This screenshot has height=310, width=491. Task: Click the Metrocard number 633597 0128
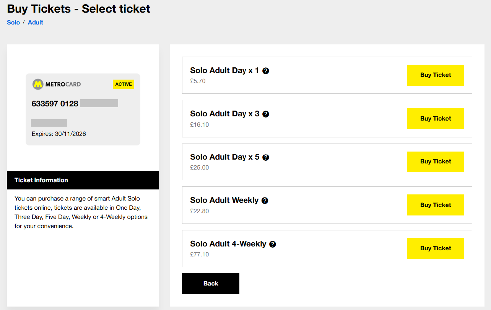55,103
